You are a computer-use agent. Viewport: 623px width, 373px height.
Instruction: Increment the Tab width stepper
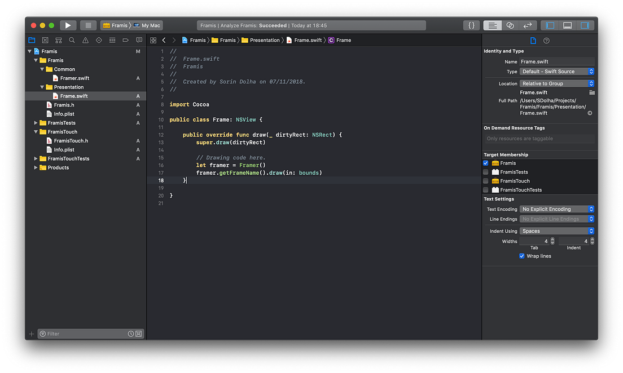coord(552,239)
